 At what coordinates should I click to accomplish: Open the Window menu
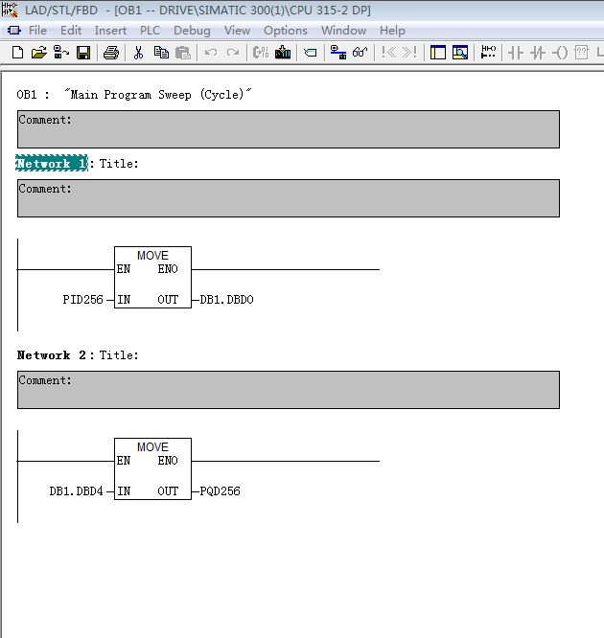pos(343,31)
